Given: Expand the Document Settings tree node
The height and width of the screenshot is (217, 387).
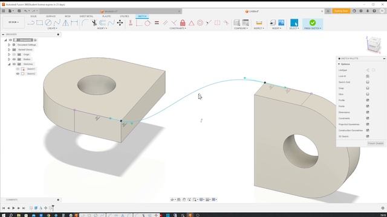Looking at the screenshot, I should [9, 45].
